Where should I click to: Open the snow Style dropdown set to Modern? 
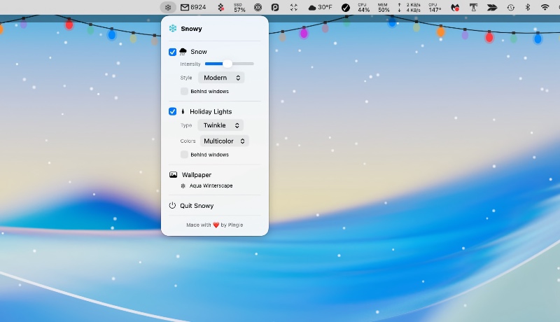[x=221, y=78]
